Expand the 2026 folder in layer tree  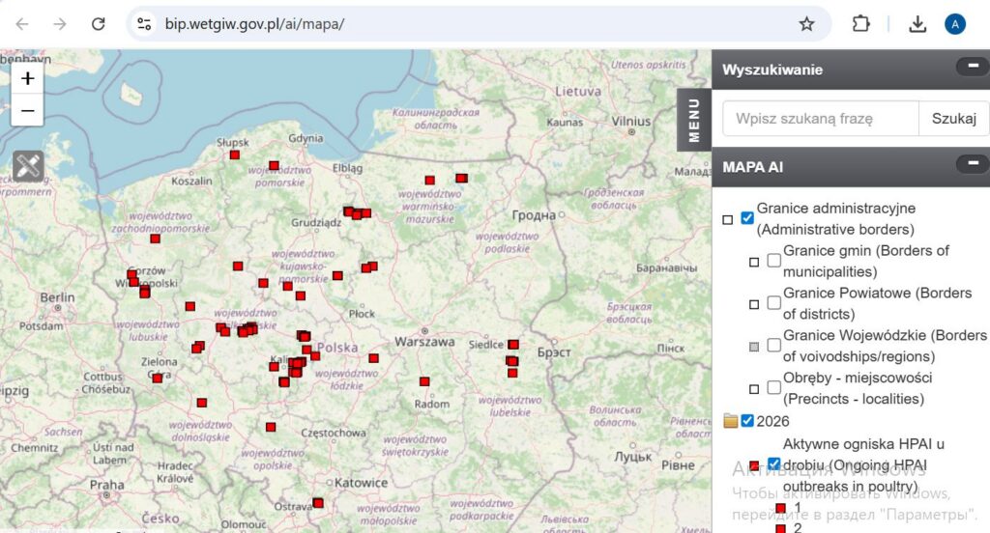(x=731, y=421)
